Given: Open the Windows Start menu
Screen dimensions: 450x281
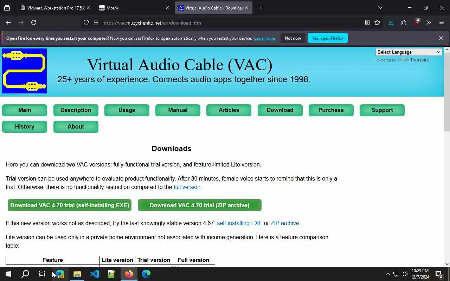Looking at the screenshot, I should pyautogui.click(x=8, y=274).
